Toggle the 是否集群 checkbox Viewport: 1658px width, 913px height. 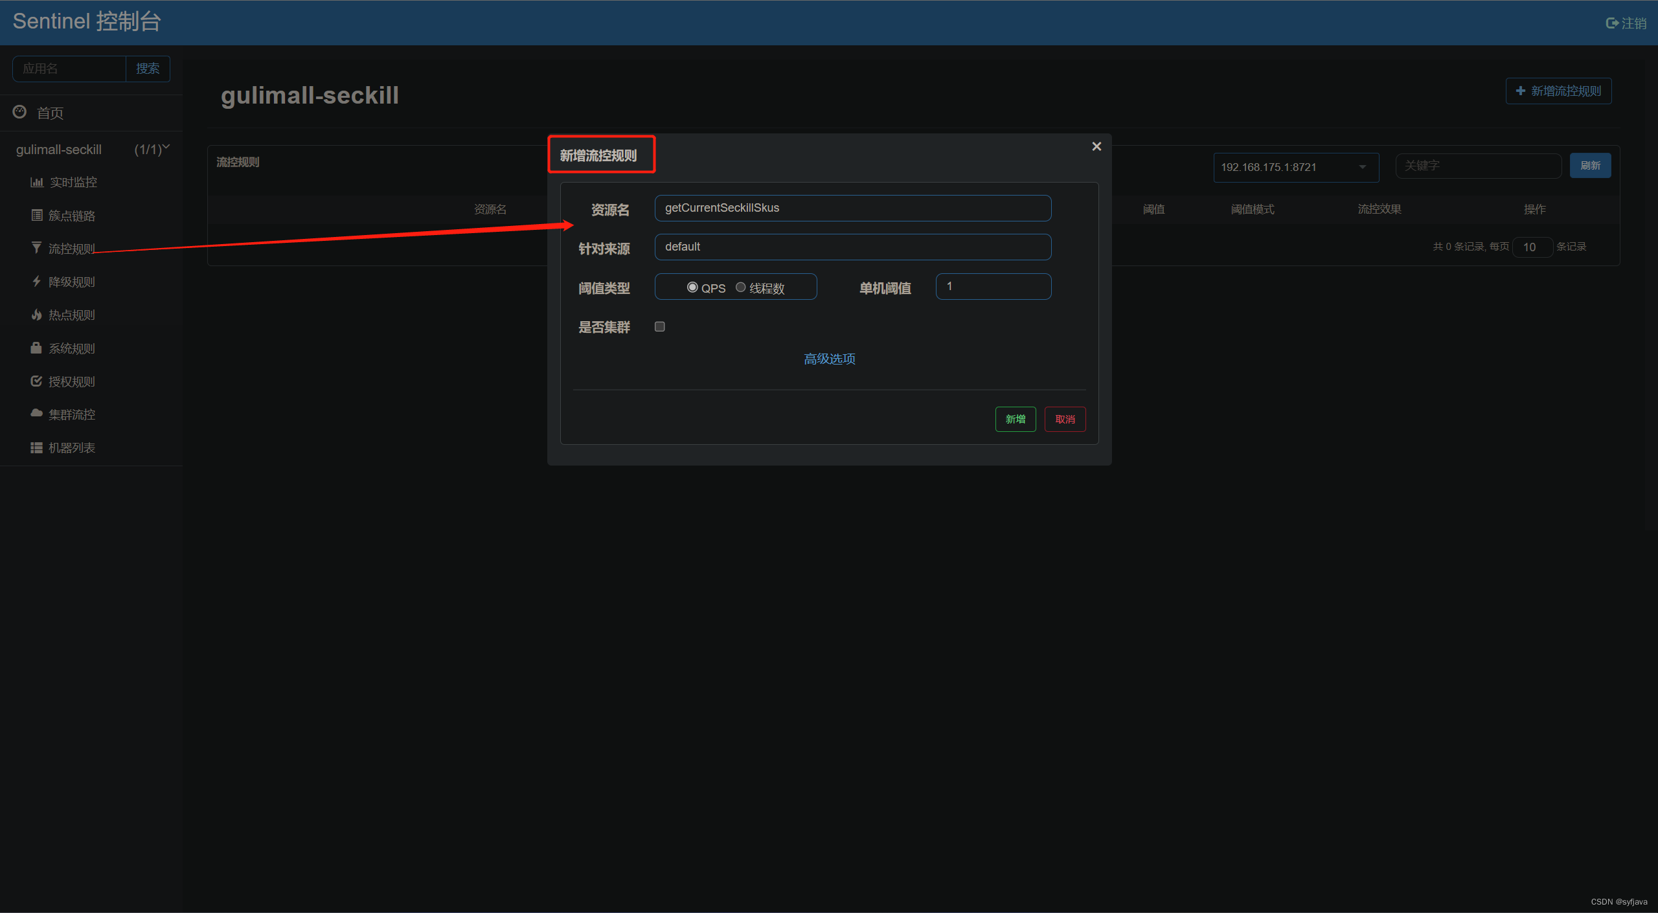(659, 326)
